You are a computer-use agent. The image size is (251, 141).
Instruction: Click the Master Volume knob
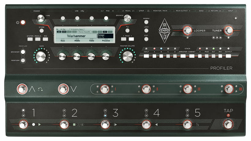(x=128, y=56)
